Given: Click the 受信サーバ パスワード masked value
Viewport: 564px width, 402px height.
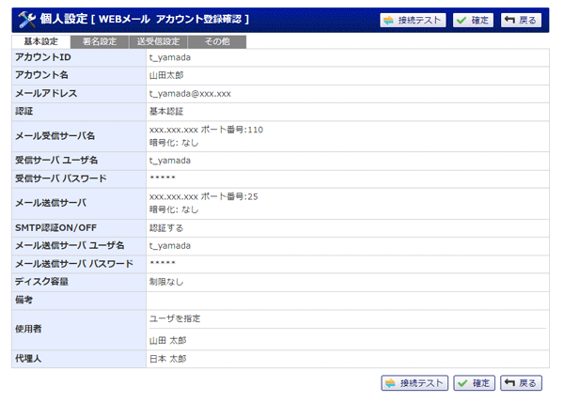Looking at the screenshot, I should [x=163, y=178].
